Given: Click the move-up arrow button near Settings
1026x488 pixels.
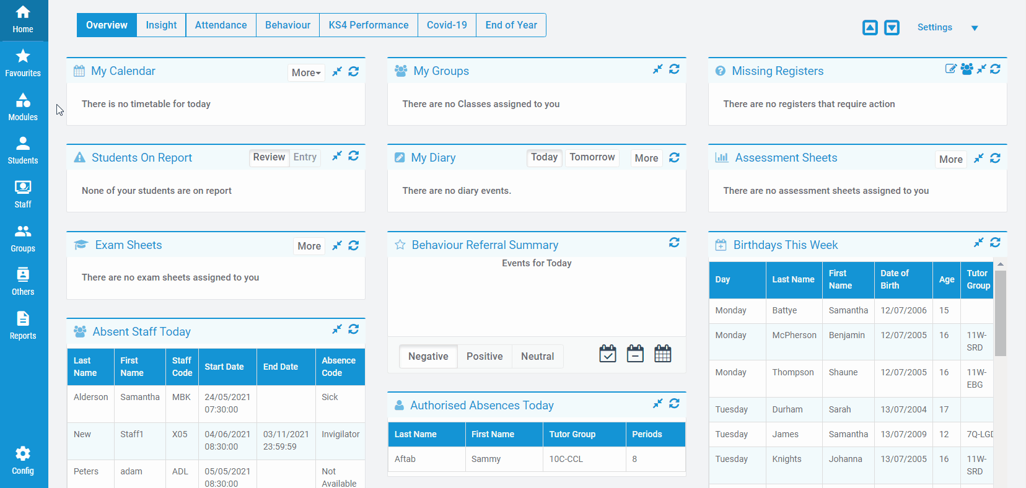Looking at the screenshot, I should coord(870,27).
